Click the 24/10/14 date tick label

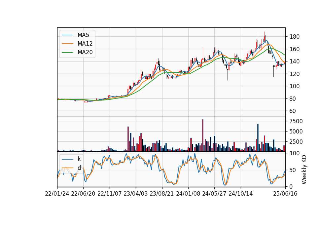[241, 194]
